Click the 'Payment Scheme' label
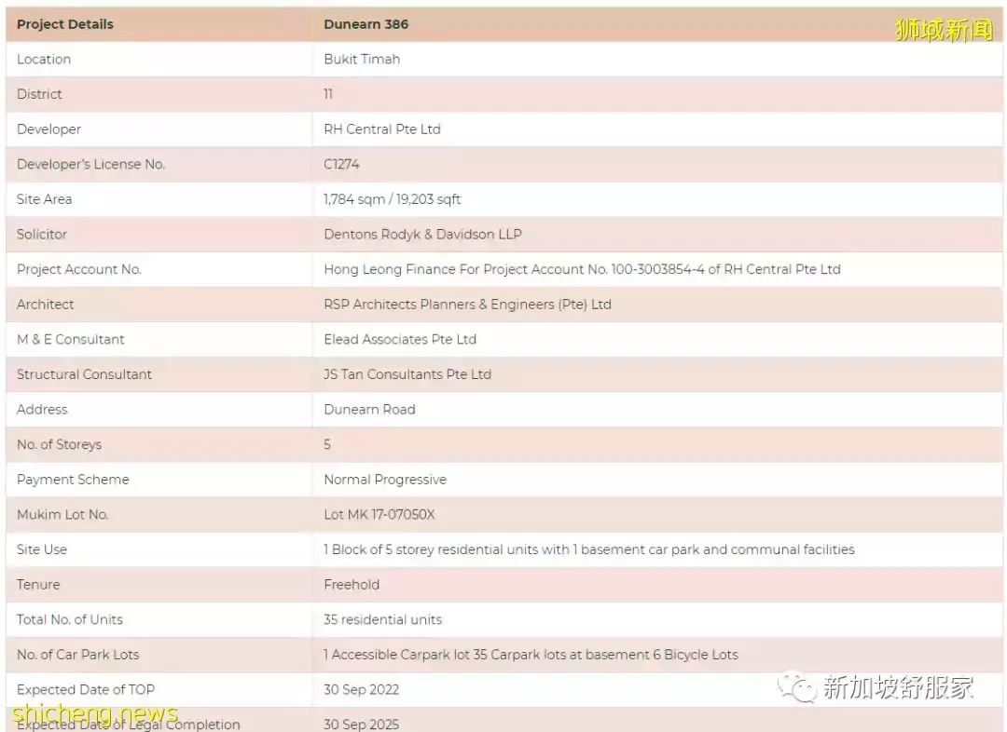Screen dimensions: 1007x732 coord(73,480)
